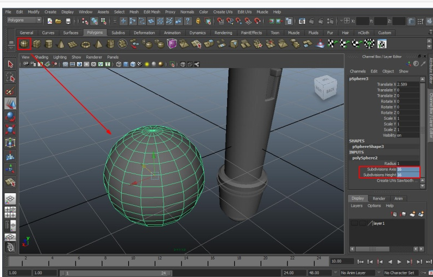
Task: Activate the Soft Modification tool
Action: (10, 156)
